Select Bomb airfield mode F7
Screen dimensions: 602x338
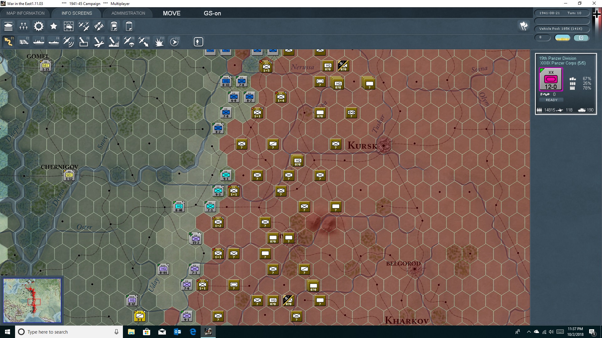99,42
